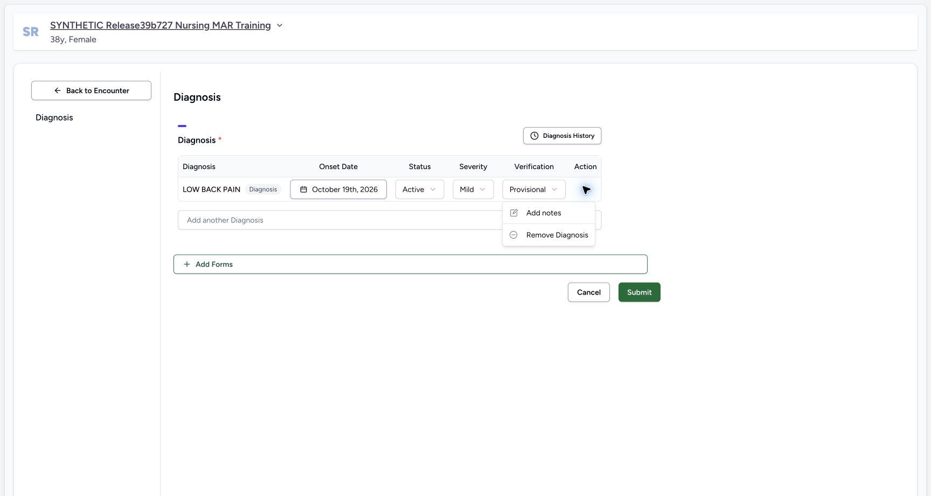Image resolution: width=931 pixels, height=496 pixels.
Task: Click the notes pencil icon in menu
Action: click(514, 213)
